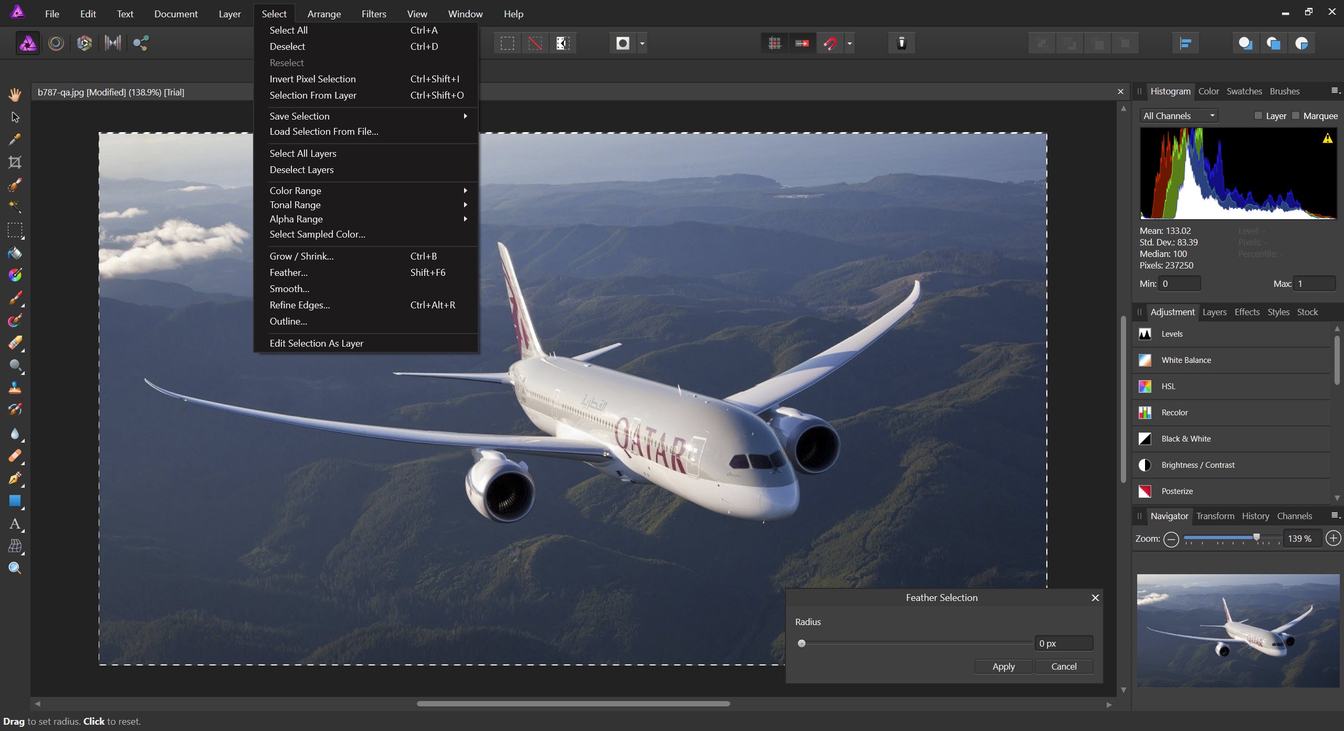Select the Paint Brush tool
Screen dimensions: 1344x731
15,298
